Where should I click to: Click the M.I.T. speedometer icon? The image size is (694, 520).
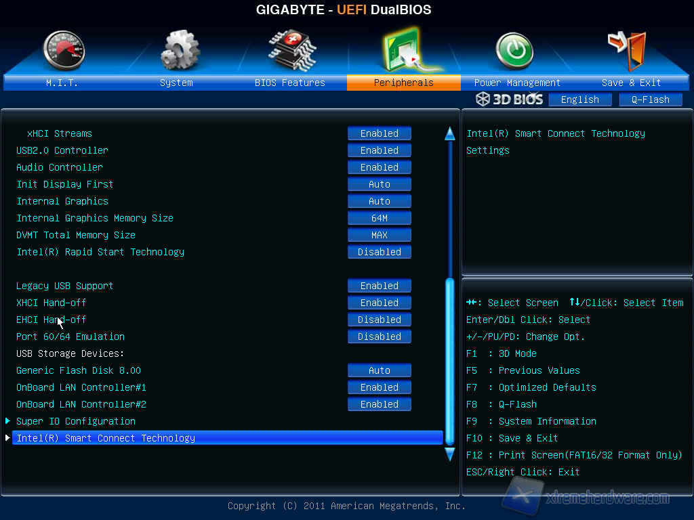pos(64,51)
